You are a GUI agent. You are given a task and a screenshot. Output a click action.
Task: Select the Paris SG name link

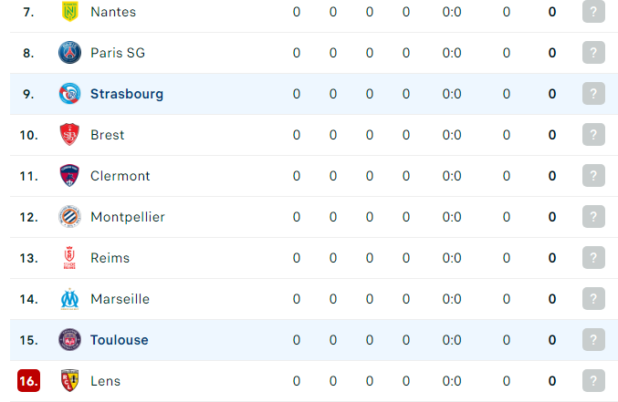pos(118,53)
